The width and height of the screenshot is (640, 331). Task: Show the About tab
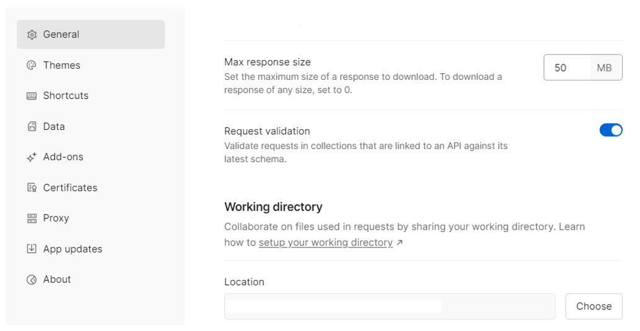click(x=90, y=279)
